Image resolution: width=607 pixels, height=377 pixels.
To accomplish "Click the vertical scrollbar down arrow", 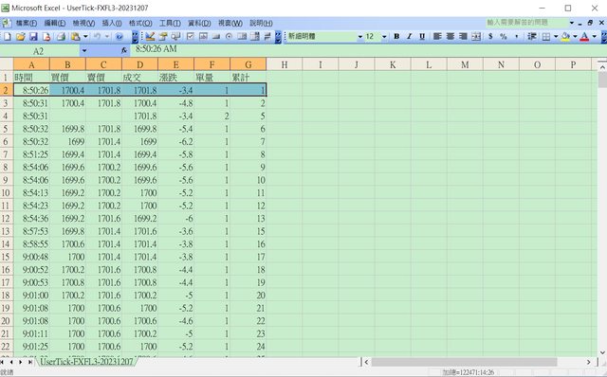I will tap(602, 352).
